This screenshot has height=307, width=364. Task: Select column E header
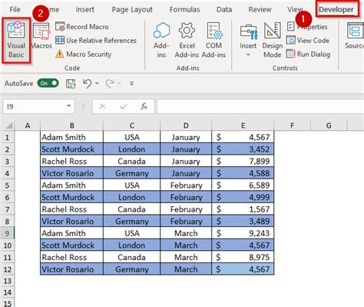pyautogui.click(x=243, y=125)
